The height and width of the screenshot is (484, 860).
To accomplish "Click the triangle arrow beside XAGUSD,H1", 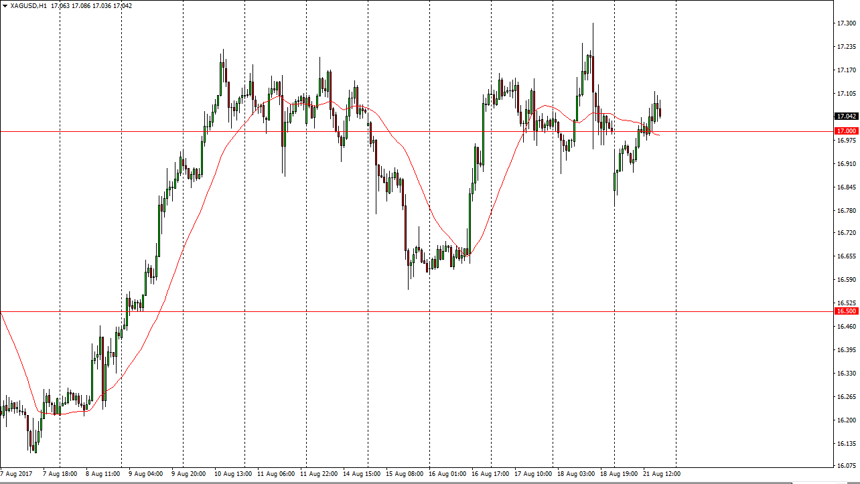I will click(5, 6).
